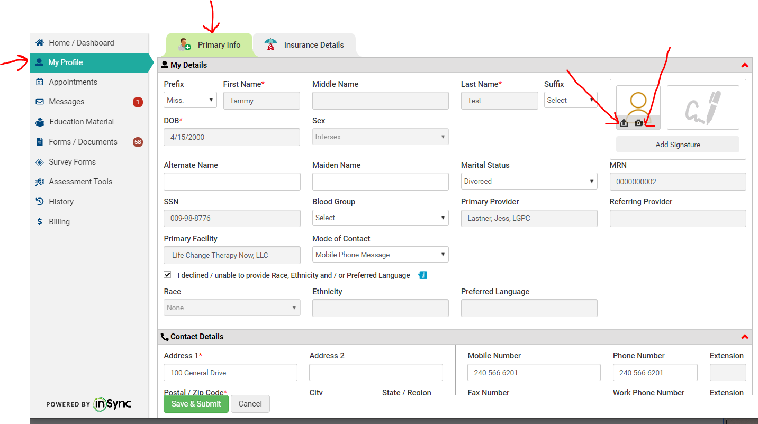Click the Maiden Name input field
The image size is (758, 424).
click(x=381, y=182)
